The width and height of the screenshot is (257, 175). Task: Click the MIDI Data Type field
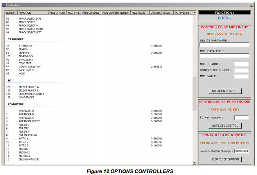(x=224, y=56)
